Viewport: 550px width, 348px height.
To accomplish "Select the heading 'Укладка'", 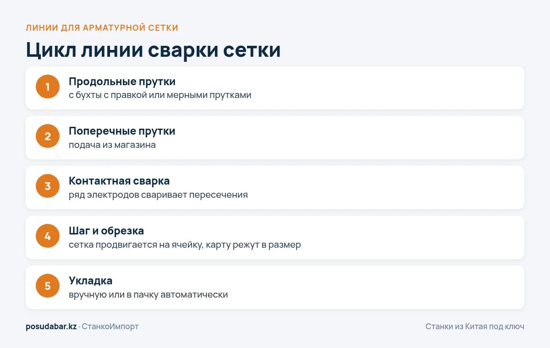I will [90, 281].
